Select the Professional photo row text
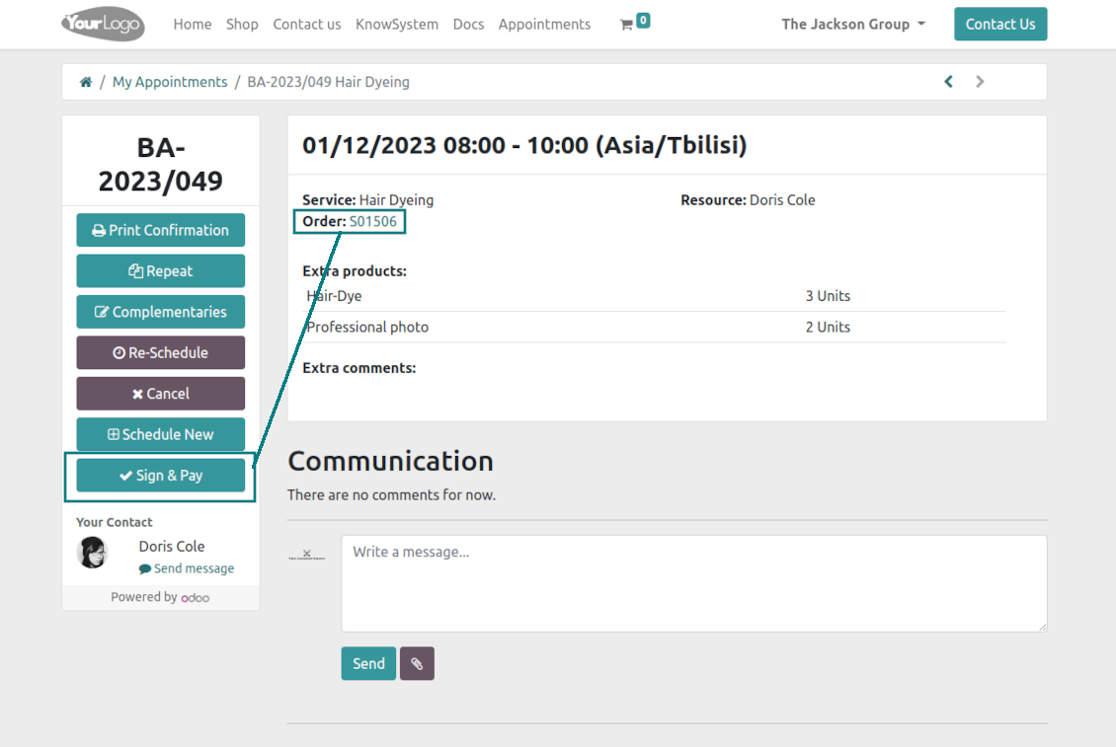The image size is (1116, 747). [367, 328]
